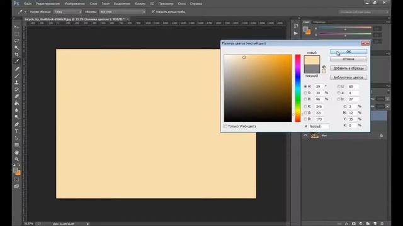Select the Hand tool
The width and height of the screenshot is (403, 226).
pyautogui.click(x=17, y=152)
